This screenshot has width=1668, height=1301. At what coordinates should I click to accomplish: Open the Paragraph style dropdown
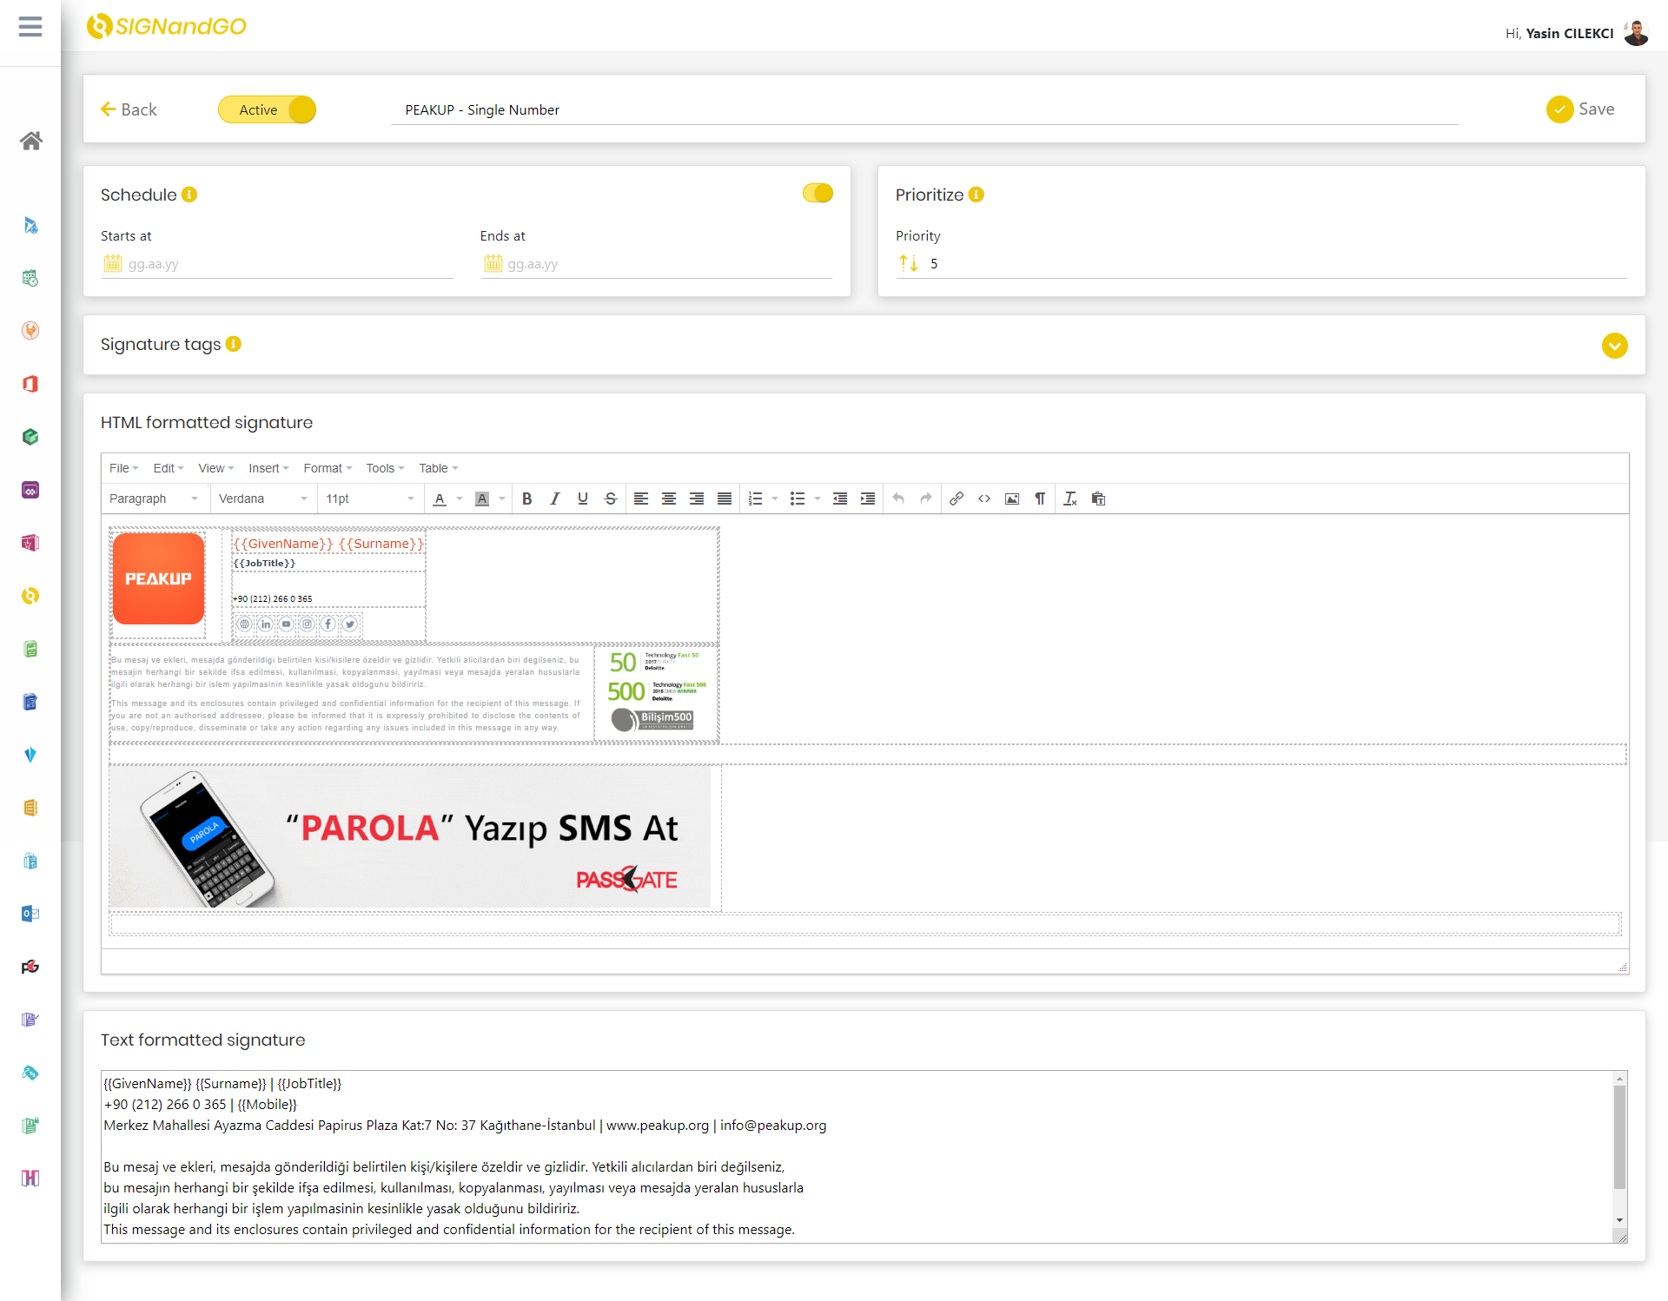click(154, 499)
